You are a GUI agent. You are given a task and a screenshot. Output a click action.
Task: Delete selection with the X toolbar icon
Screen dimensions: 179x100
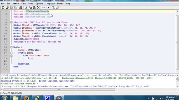pyautogui.click(x=38, y=7)
